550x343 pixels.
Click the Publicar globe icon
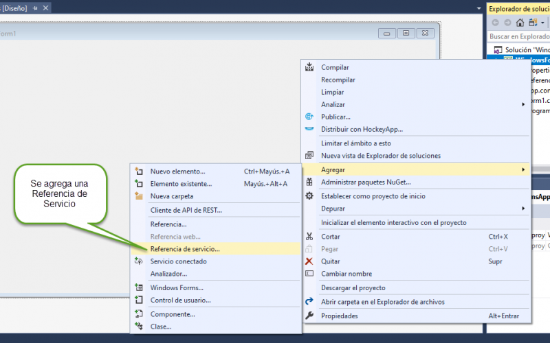[x=309, y=117]
